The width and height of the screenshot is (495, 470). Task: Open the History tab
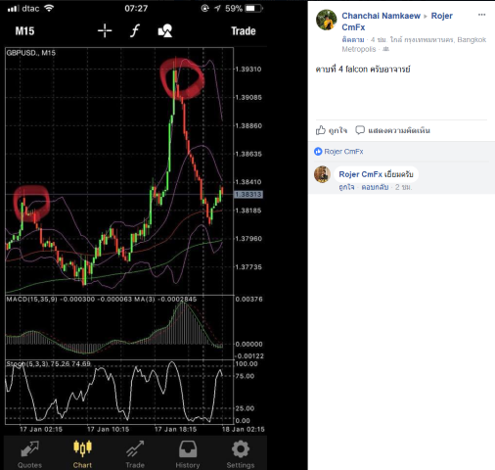point(188,454)
